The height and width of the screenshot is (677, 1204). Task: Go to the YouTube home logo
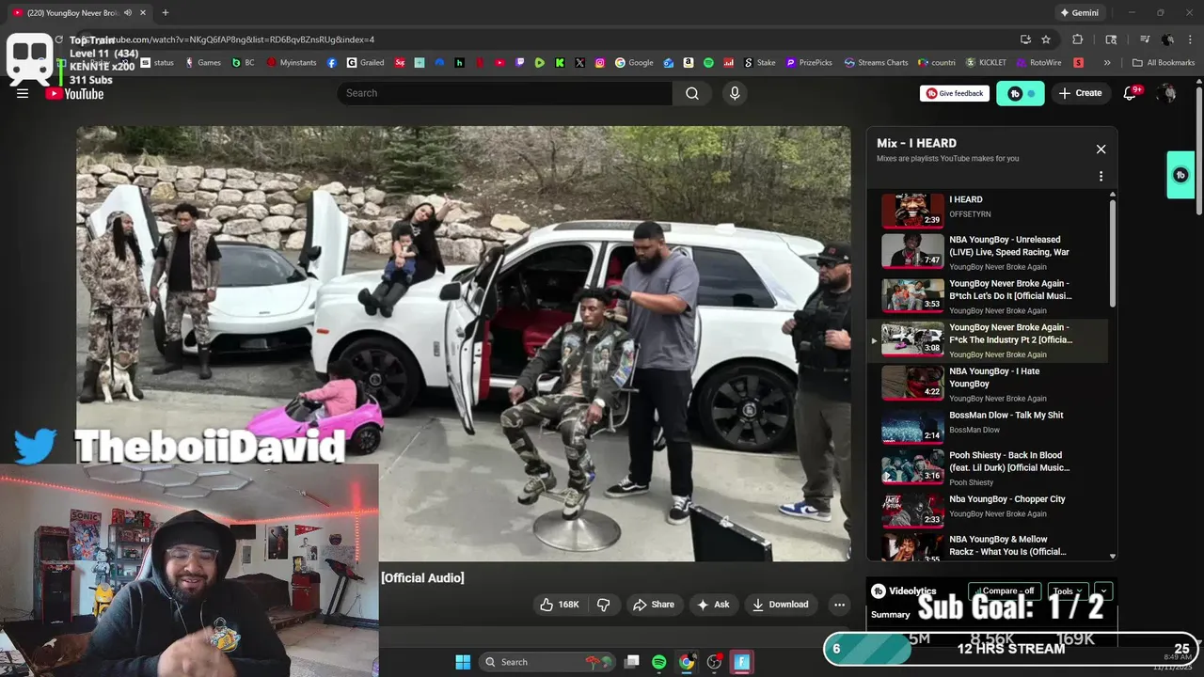point(75,93)
